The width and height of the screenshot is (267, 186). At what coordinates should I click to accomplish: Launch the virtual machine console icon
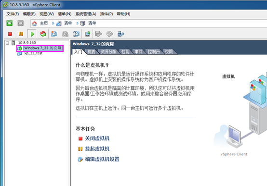coord(88,34)
